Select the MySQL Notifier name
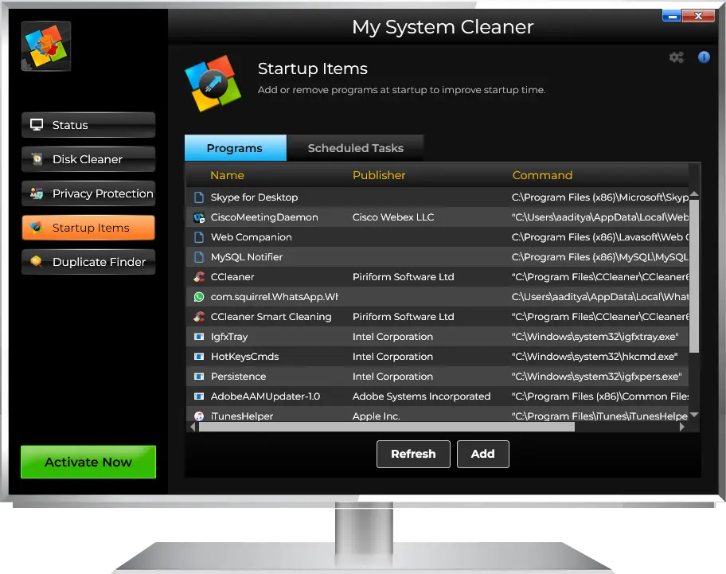 click(x=247, y=257)
